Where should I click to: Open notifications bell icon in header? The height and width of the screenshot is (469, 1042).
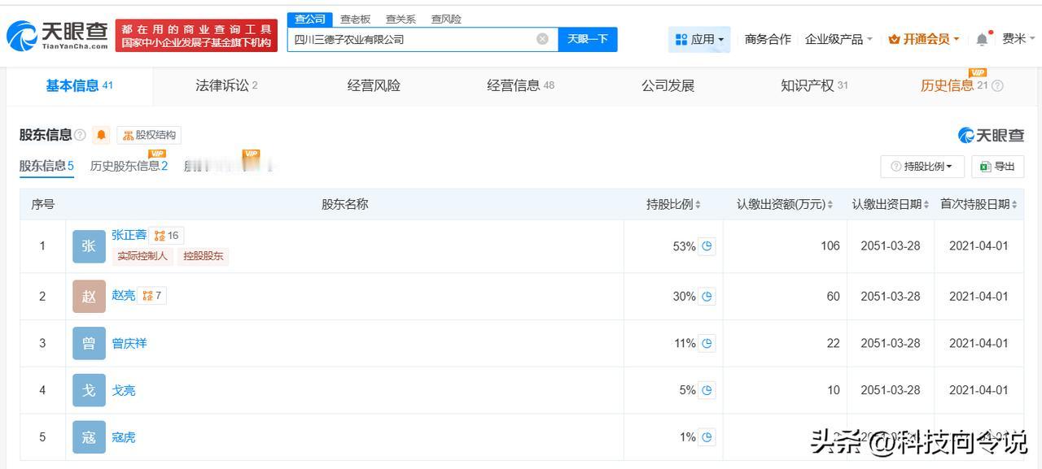[x=983, y=39]
